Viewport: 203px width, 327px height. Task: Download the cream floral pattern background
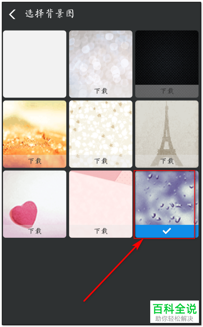pyautogui.click(x=101, y=161)
